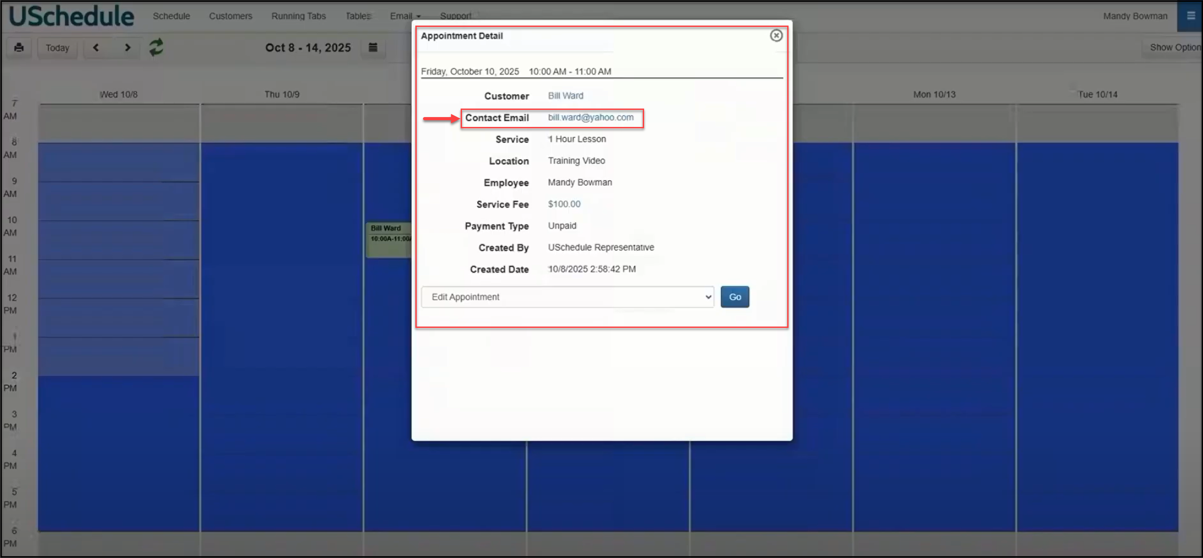Go to next week arrow
This screenshot has width=1203, height=558.
[127, 48]
